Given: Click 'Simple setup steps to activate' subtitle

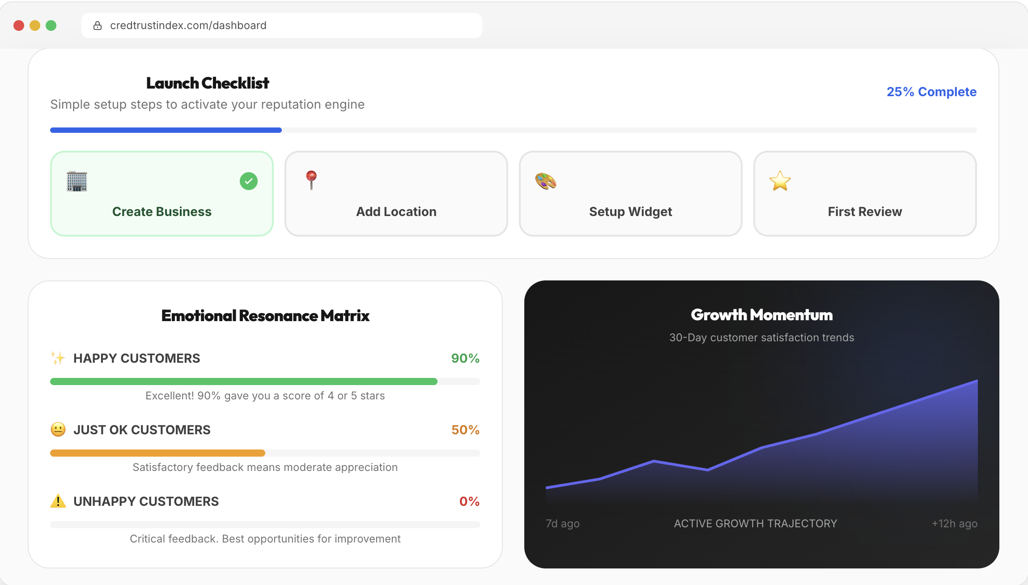Looking at the screenshot, I should (x=208, y=104).
